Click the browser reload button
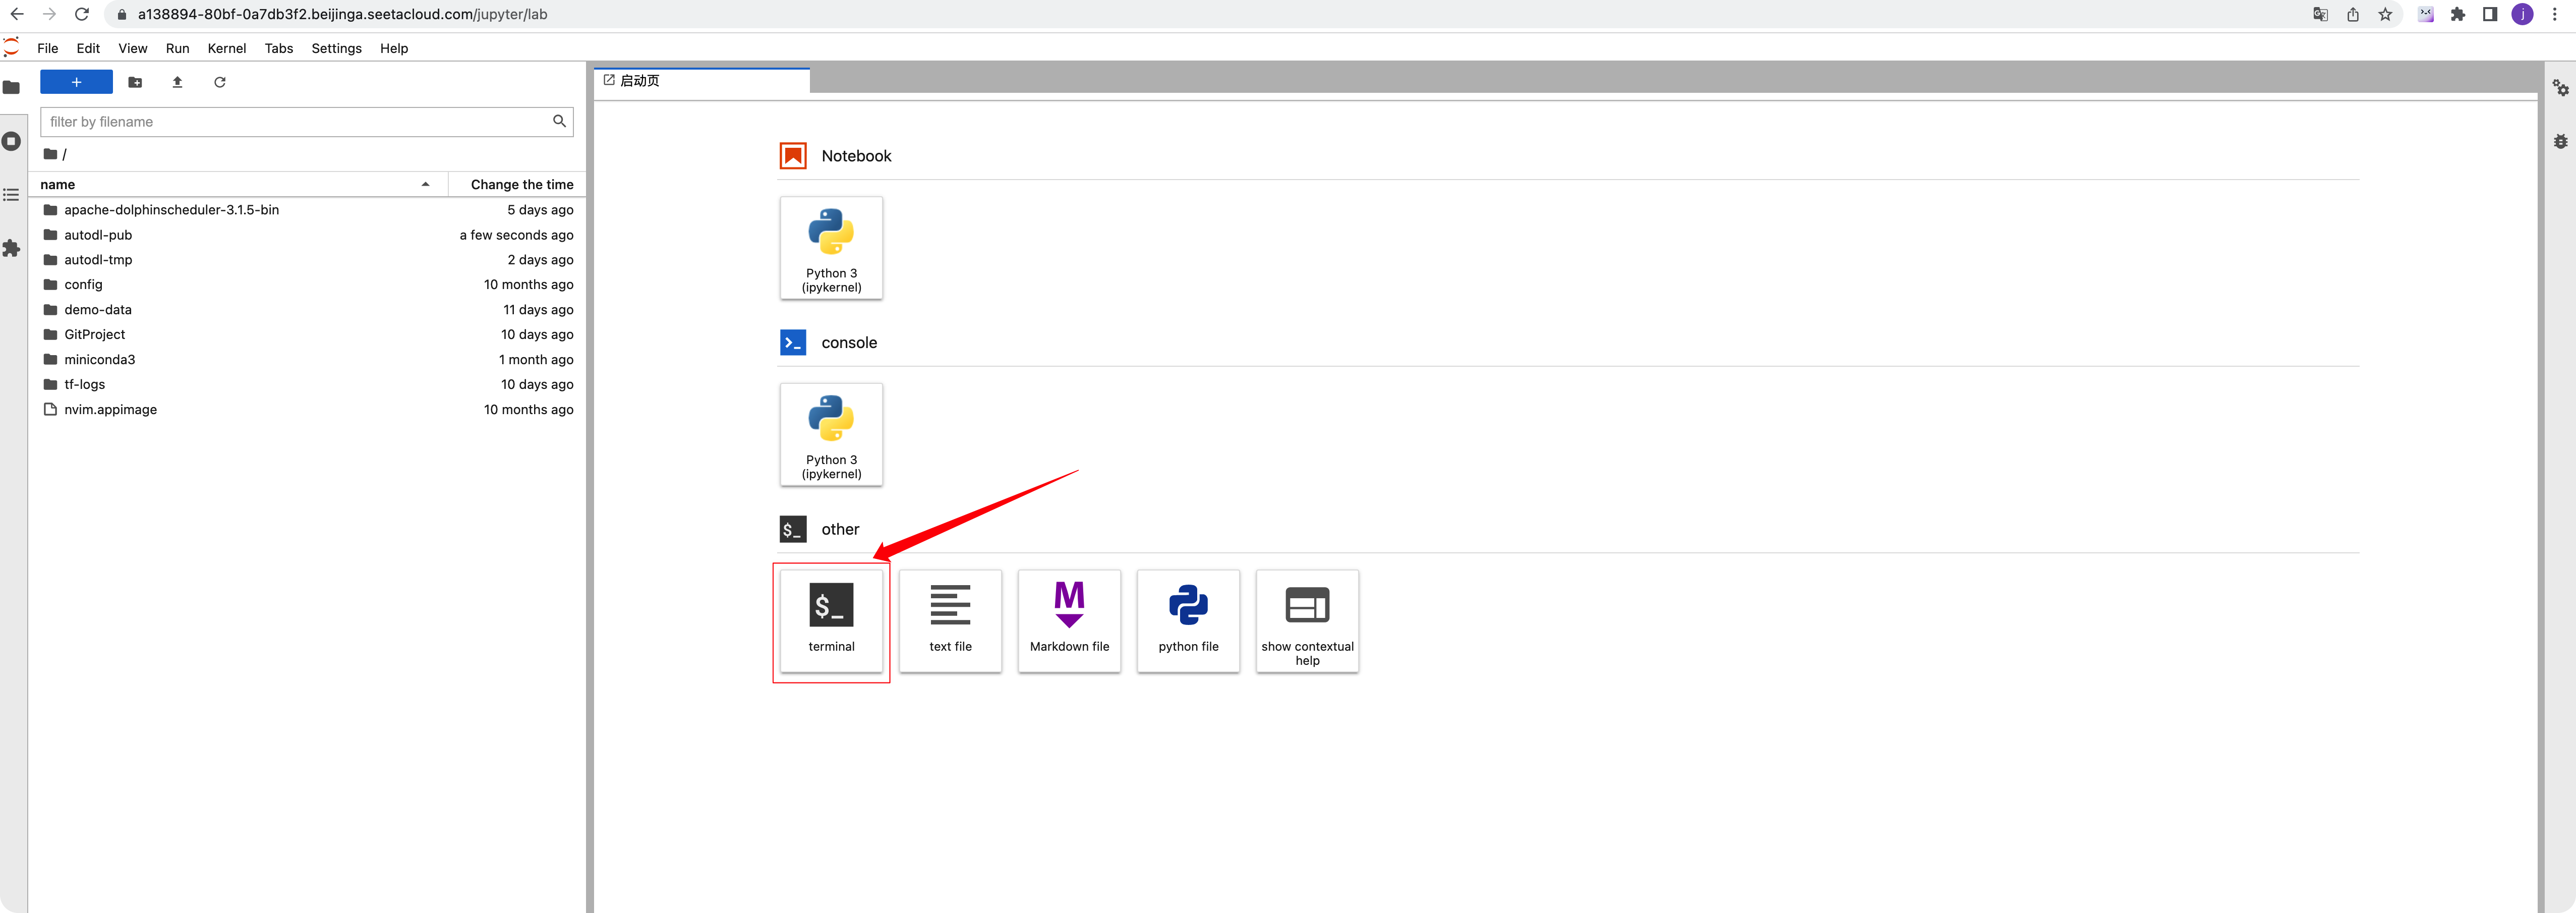 (x=82, y=14)
